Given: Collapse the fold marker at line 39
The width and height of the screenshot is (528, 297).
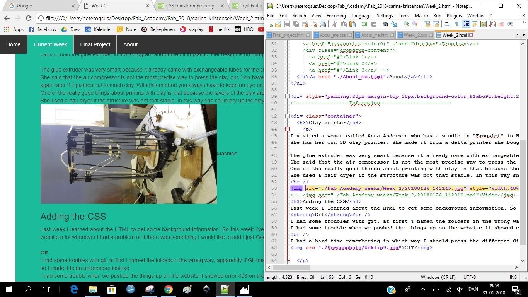Looking at the screenshot, I should click(x=287, y=96).
